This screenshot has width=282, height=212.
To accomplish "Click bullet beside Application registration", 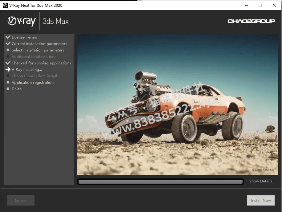I will pyautogui.click(x=8, y=82).
